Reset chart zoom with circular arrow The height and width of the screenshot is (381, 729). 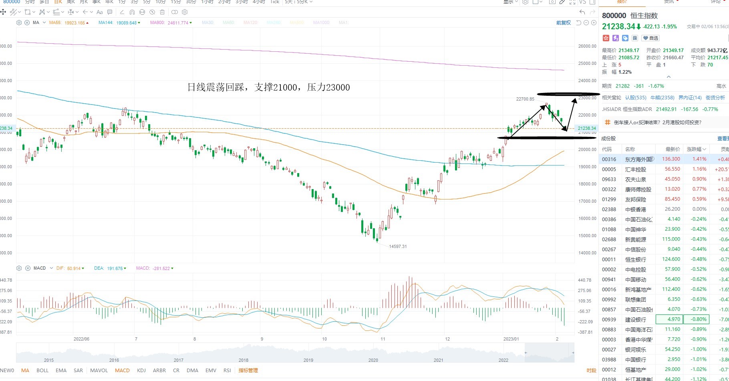click(x=579, y=23)
